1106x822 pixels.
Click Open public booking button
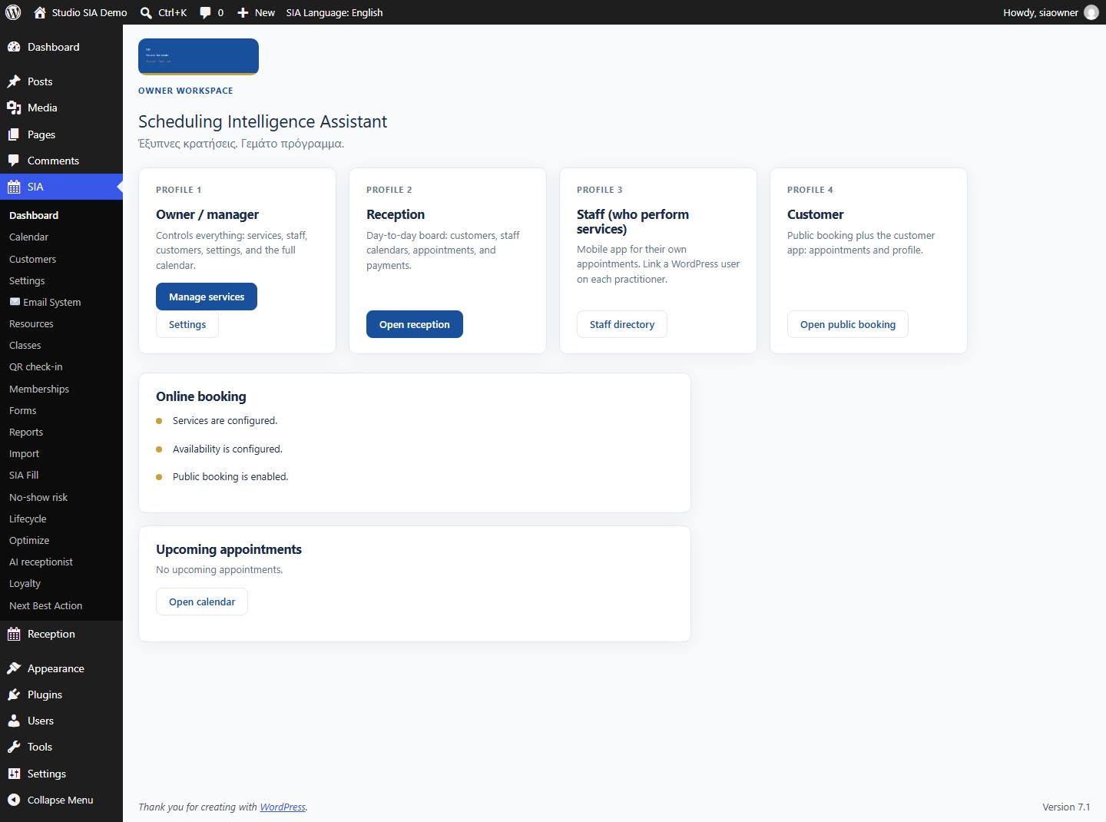coord(848,324)
